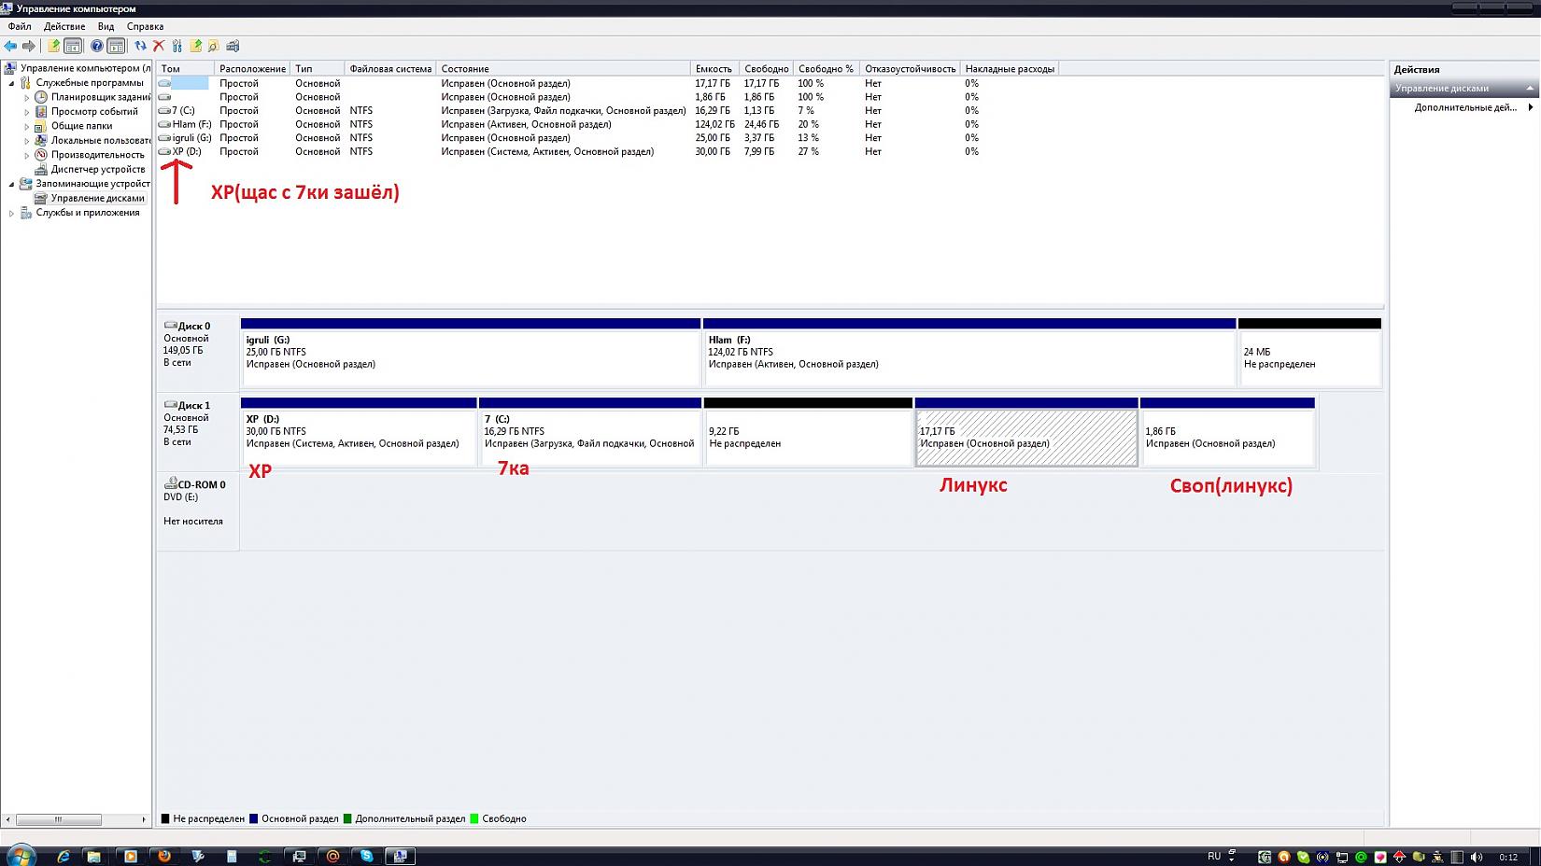Open Help via the blue question mark icon
Image resolution: width=1541 pixels, height=866 pixels.
point(96,46)
